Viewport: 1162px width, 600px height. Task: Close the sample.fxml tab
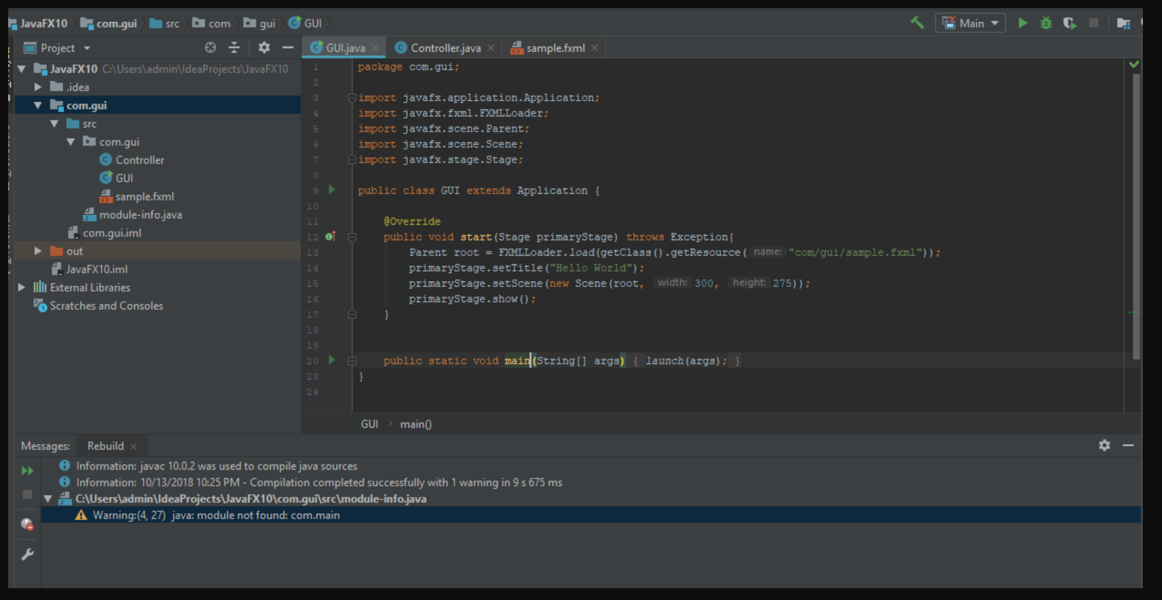(x=595, y=48)
